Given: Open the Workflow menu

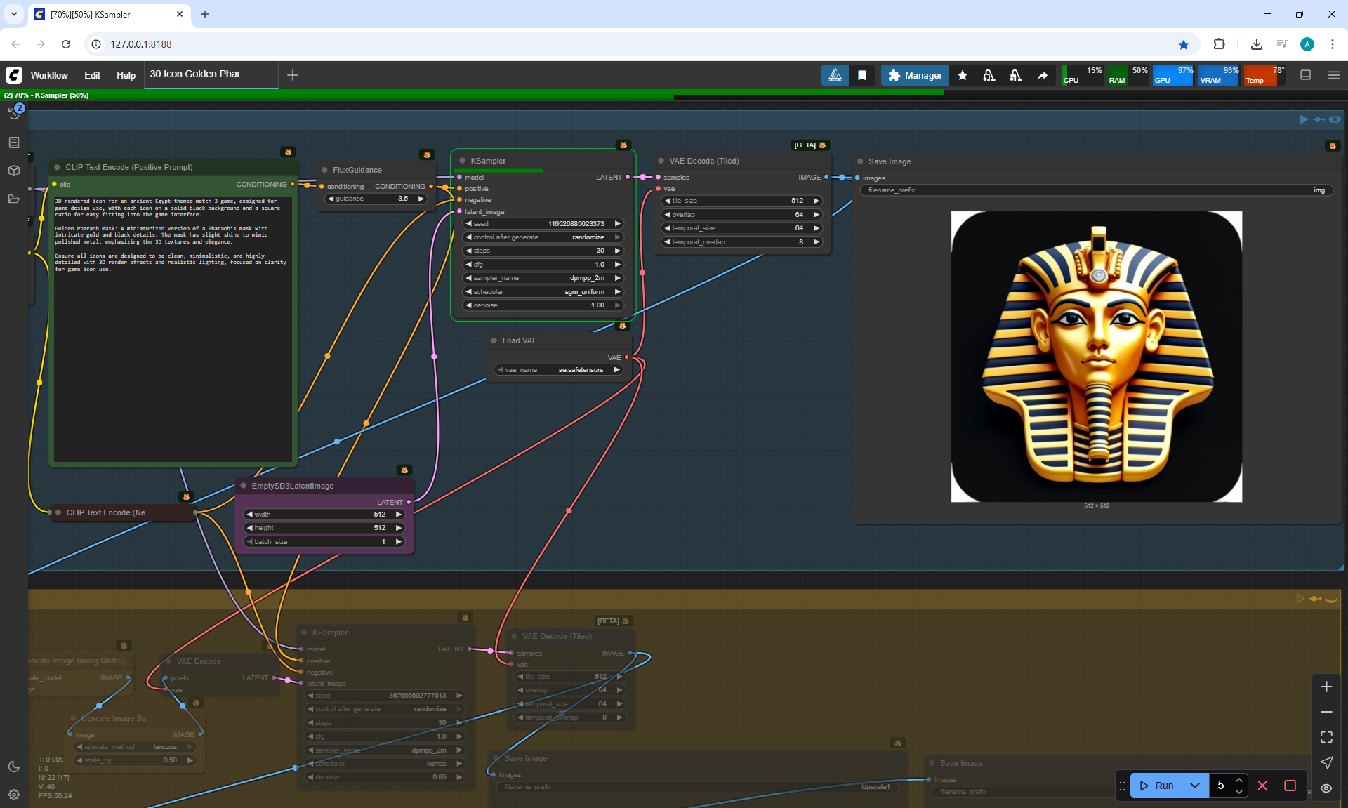Looking at the screenshot, I should 49,75.
